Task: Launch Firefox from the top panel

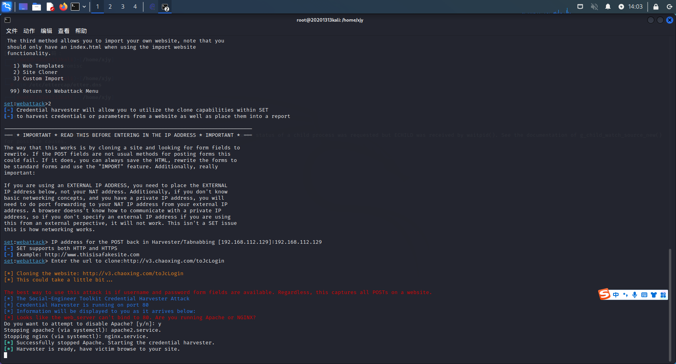Action: [x=63, y=7]
